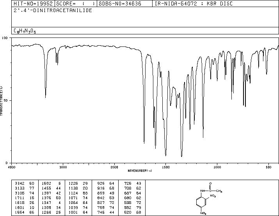Click the WAVENUMBER axis title
279x216 pixels.
tap(140, 171)
